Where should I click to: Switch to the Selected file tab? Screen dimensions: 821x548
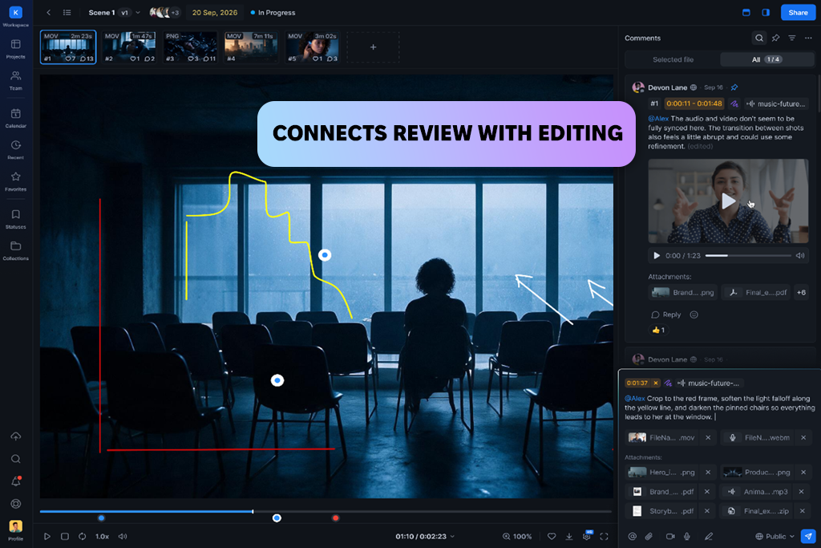(x=673, y=59)
